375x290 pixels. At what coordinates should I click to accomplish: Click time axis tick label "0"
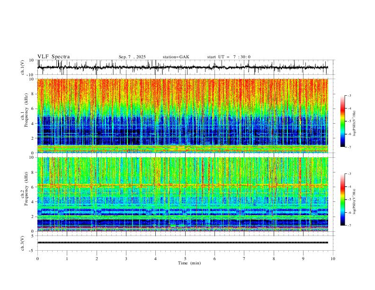[37, 259]
